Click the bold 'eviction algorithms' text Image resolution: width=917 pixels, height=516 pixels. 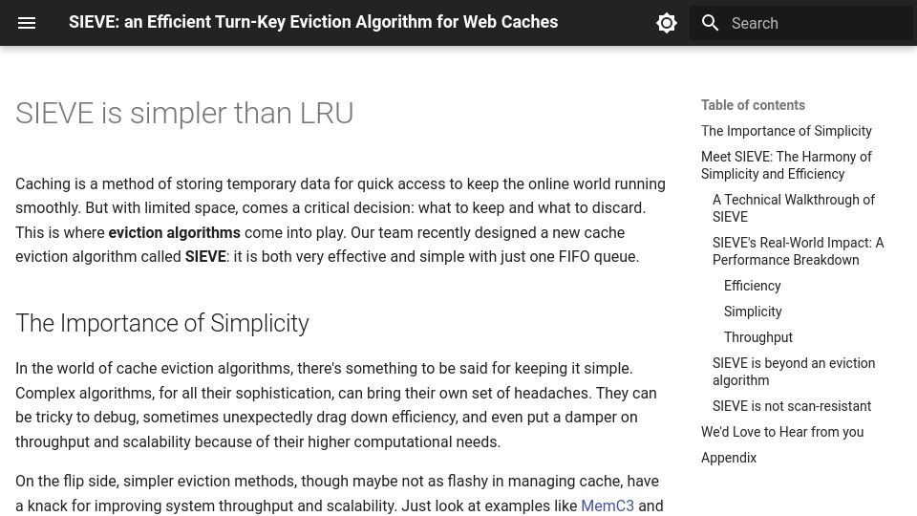[174, 232]
